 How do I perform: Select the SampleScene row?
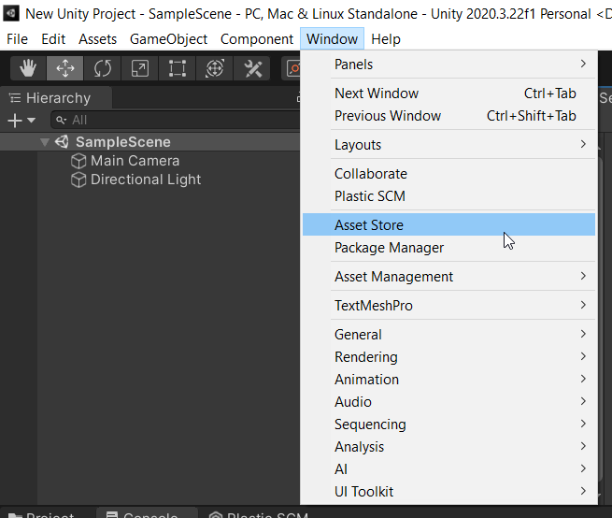(149, 142)
